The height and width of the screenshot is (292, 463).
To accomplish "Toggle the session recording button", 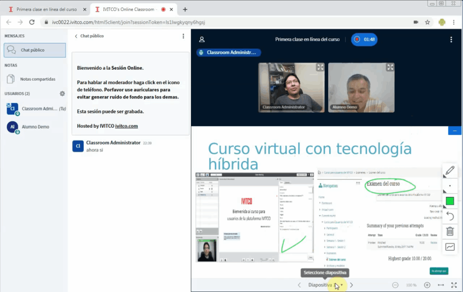I will point(364,39).
